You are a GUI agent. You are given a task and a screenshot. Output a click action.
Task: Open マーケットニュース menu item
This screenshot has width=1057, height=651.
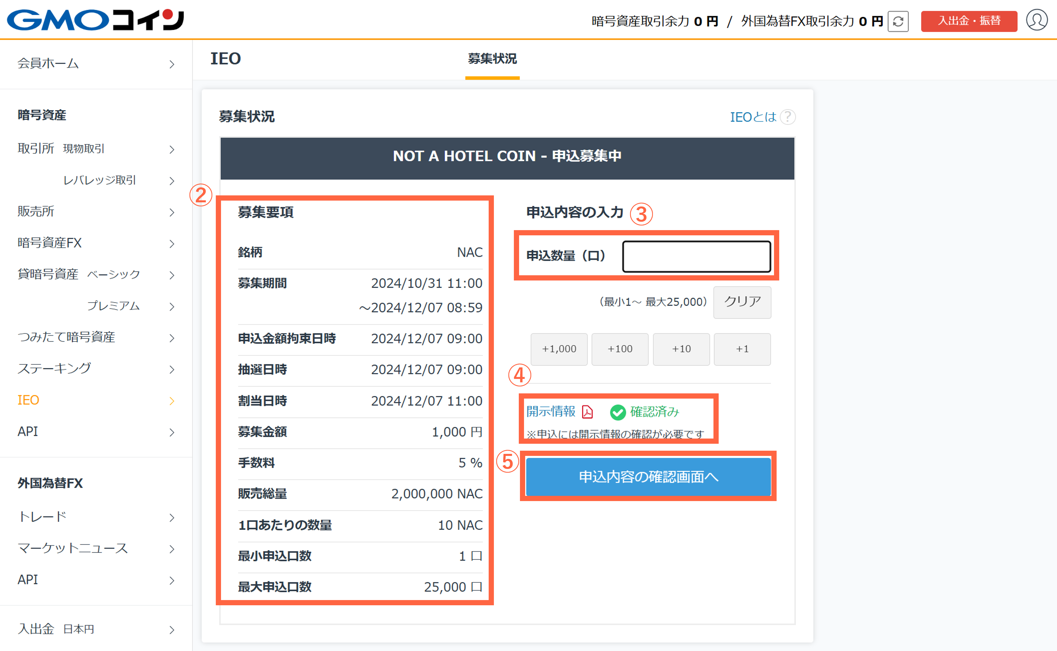(x=96, y=548)
